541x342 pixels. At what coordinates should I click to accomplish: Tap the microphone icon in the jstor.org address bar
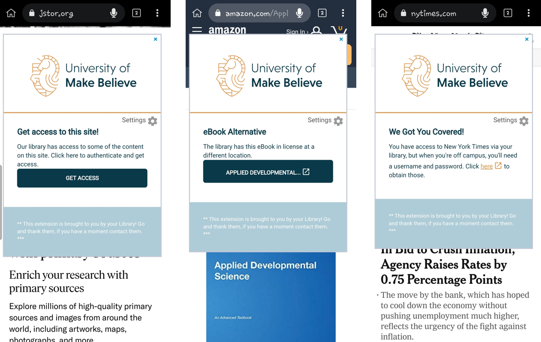(113, 13)
